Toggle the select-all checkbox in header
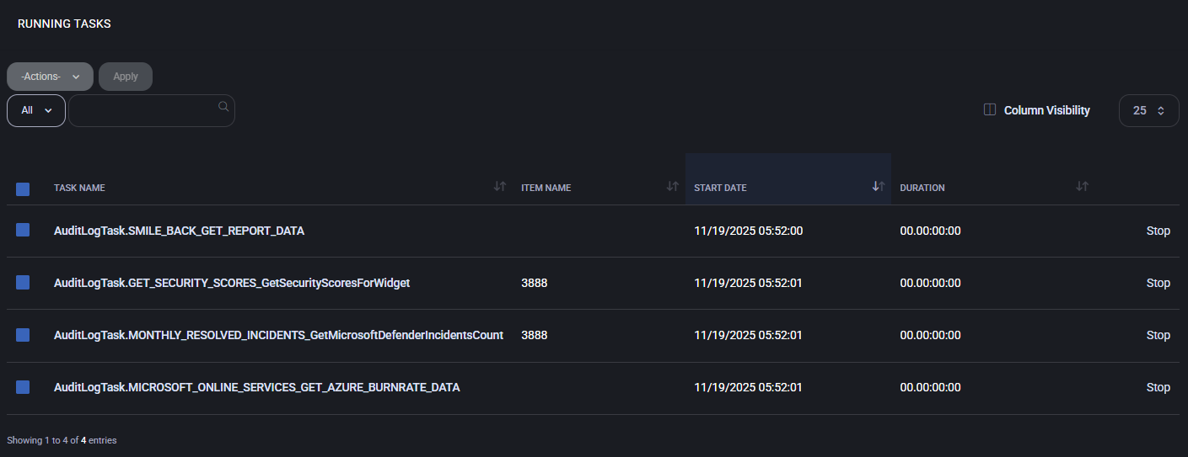Viewport: 1188px width, 457px height. [x=23, y=189]
